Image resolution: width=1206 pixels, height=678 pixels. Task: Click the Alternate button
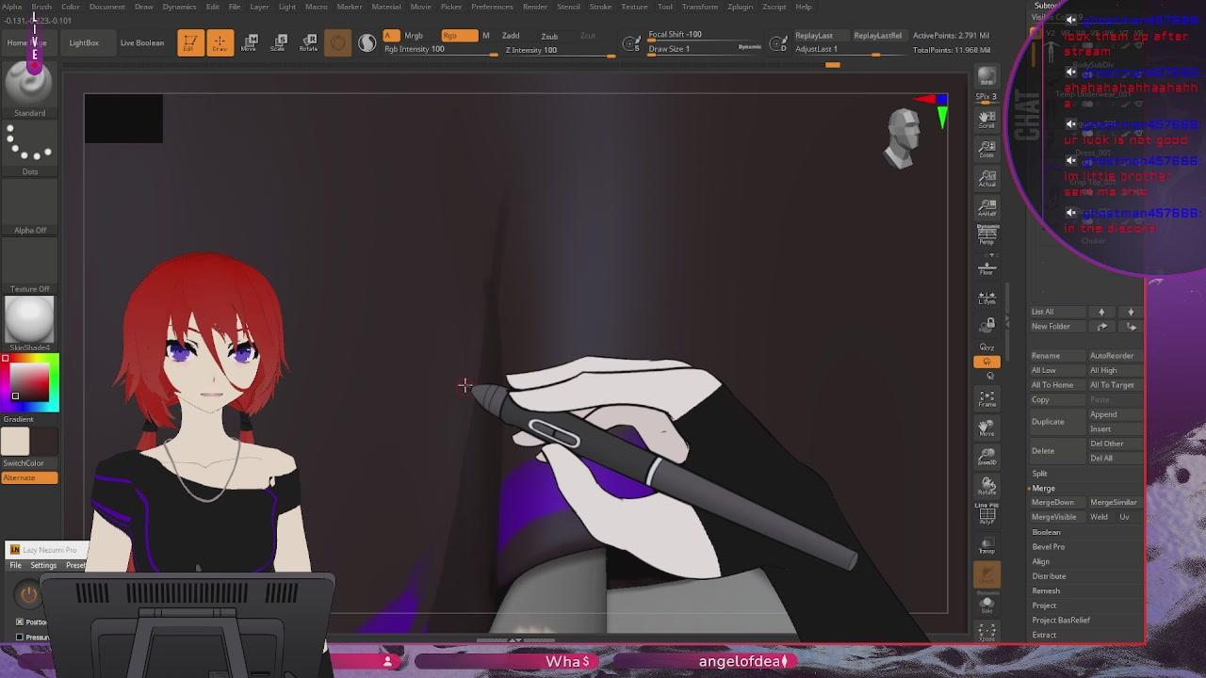pyautogui.click(x=29, y=478)
